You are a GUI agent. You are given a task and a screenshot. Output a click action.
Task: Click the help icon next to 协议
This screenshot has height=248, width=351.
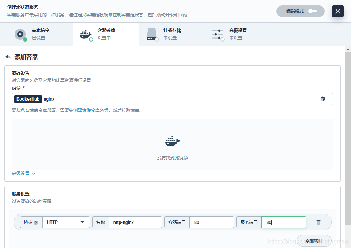tap(36, 222)
